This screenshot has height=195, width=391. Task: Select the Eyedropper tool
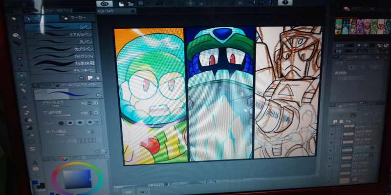21,67
